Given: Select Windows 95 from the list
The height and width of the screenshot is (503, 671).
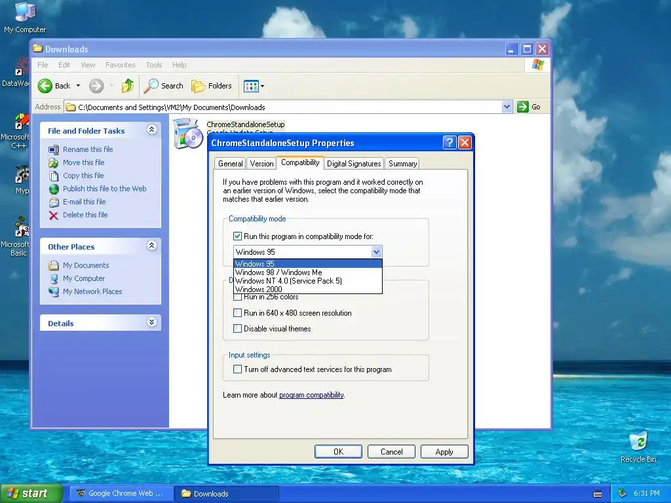Looking at the screenshot, I should coord(308,263).
